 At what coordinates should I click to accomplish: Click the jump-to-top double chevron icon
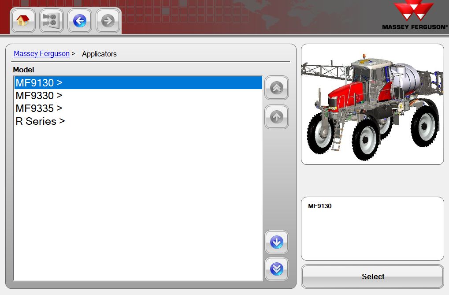pos(276,88)
